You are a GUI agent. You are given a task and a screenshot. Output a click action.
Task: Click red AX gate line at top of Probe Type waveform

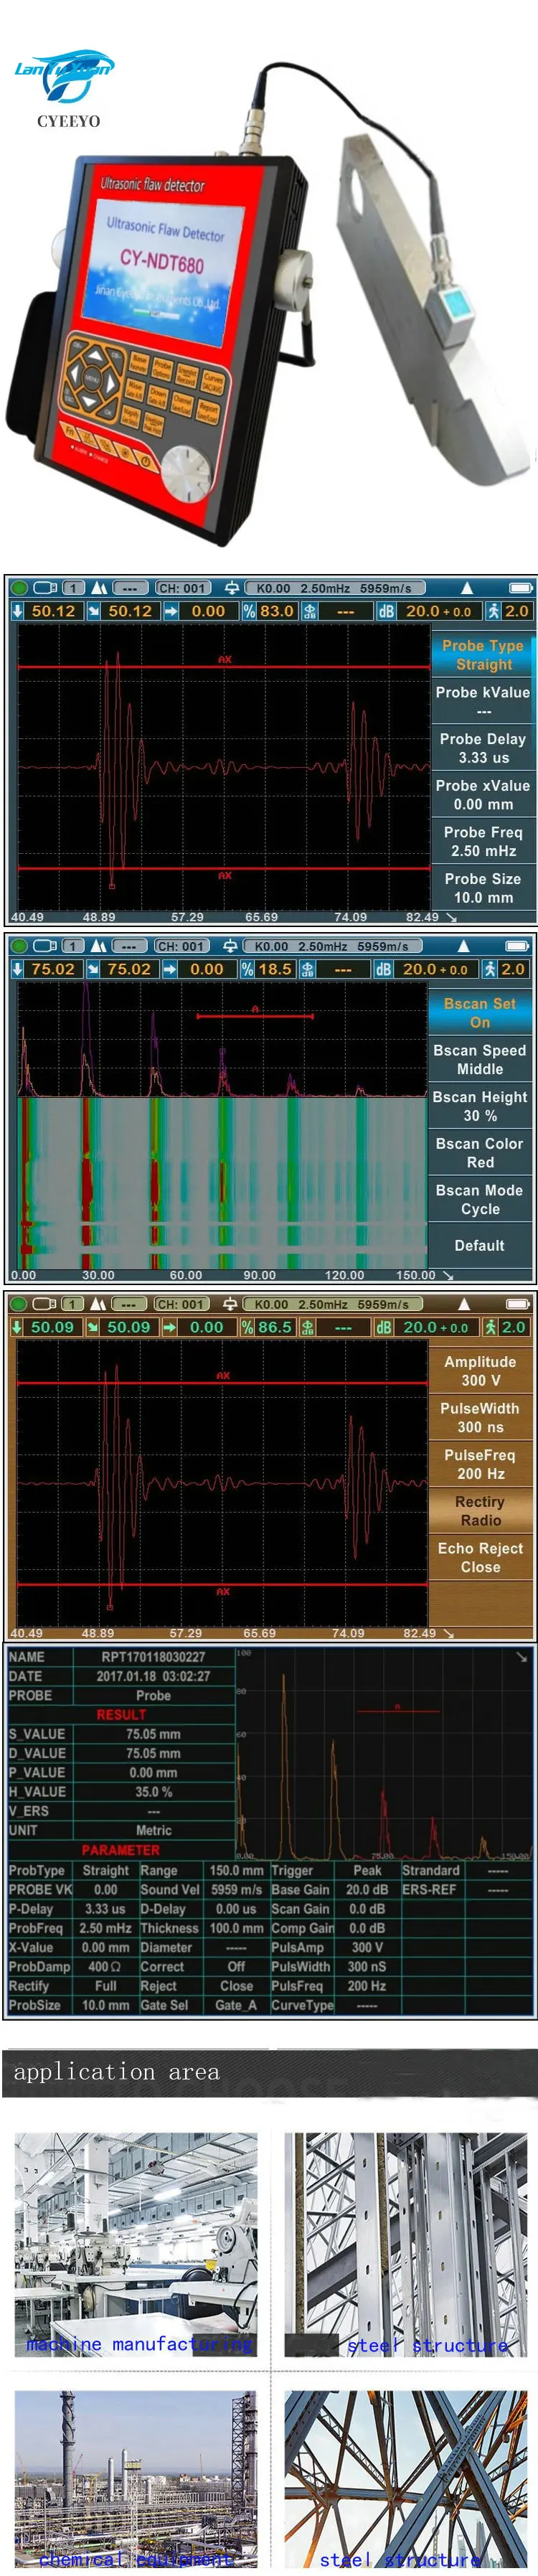pyautogui.click(x=224, y=666)
